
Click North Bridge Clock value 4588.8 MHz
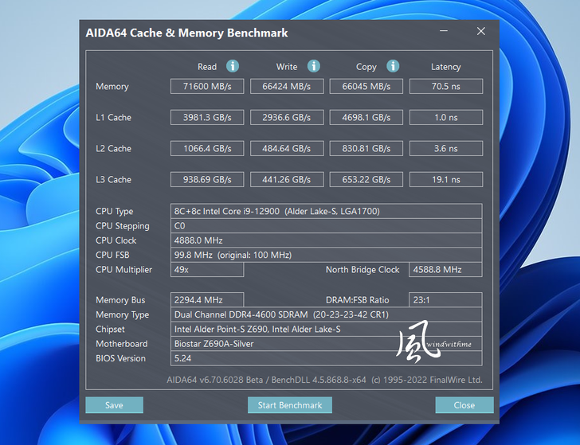click(445, 269)
